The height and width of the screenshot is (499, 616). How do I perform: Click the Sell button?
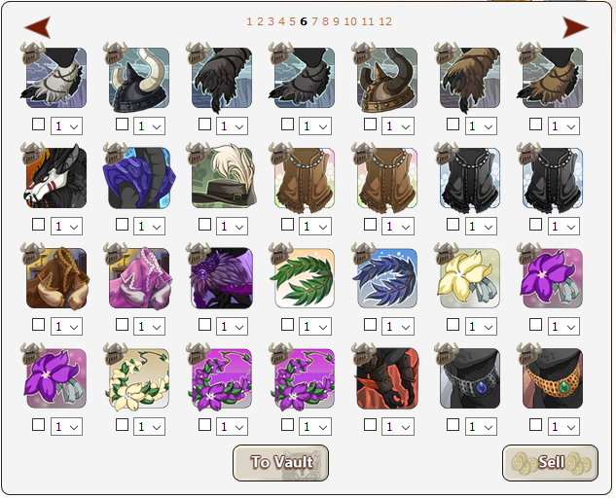point(550,462)
